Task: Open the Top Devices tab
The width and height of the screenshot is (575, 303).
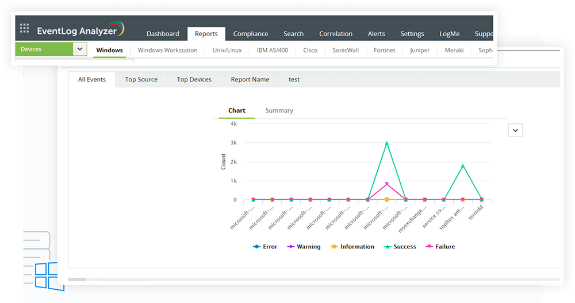Action: pyautogui.click(x=194, y=80)
